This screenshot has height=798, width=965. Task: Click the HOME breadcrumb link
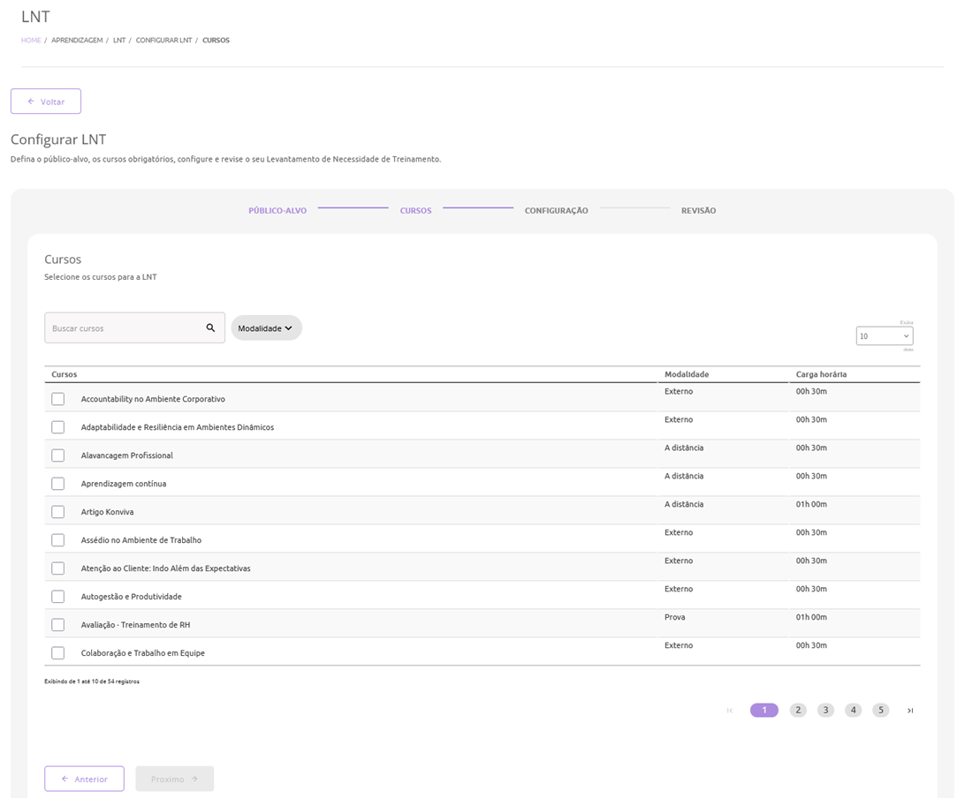click(x=31, y=41)
